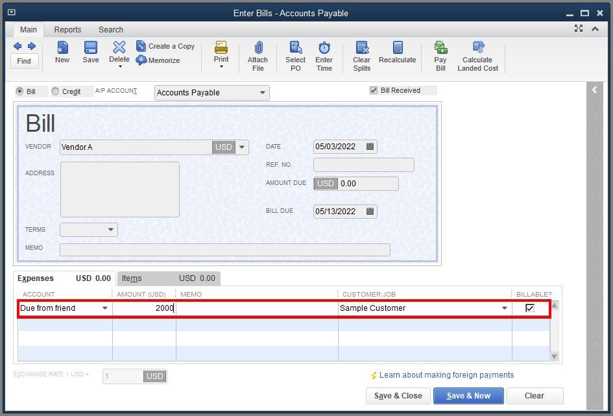Select the Bill radio button

point(19,92)
